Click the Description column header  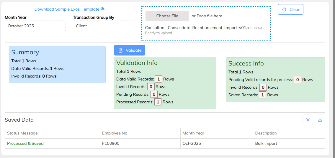coord(266,133)
